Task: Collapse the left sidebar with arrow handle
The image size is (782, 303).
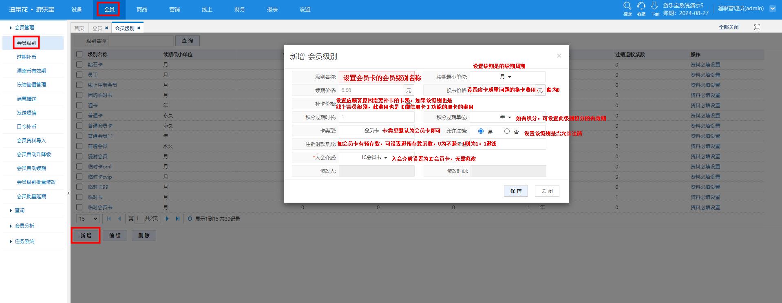Action: point(68,193)
